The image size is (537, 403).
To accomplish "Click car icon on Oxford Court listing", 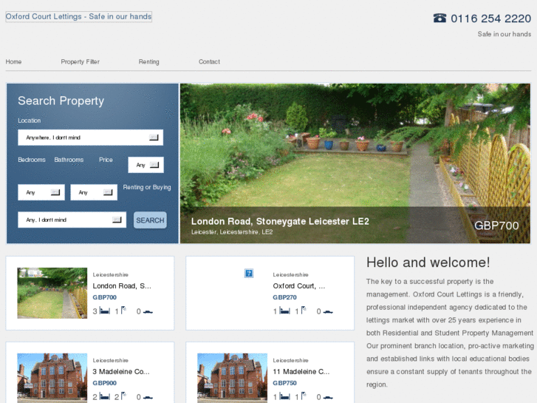I will [328, 312].
